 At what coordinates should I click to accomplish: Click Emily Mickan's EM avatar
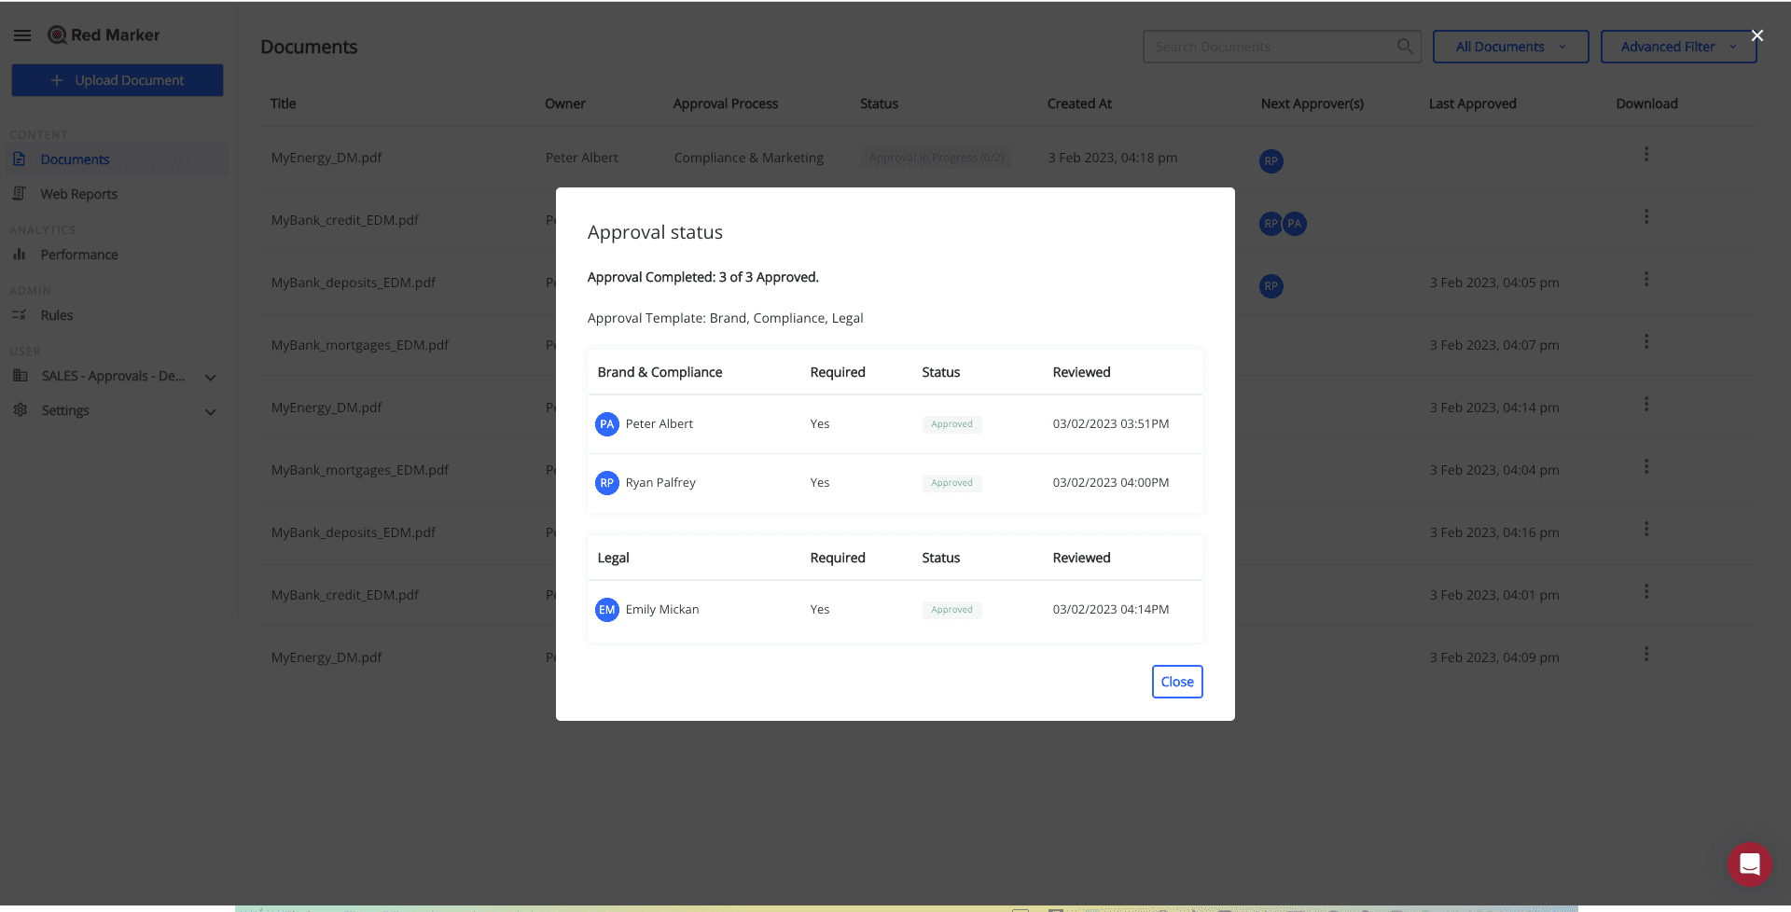pos(606,610)
